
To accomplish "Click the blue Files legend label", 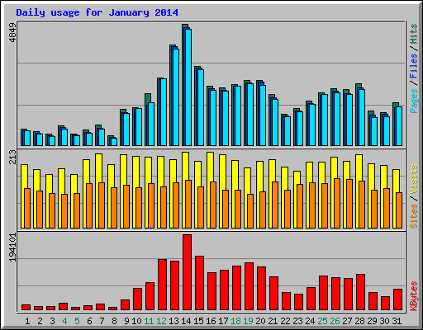I will (x=414, y=65).
